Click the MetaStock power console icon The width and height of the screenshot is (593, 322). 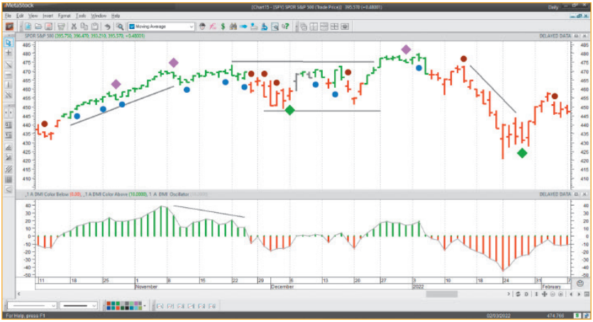pos(9,26)
